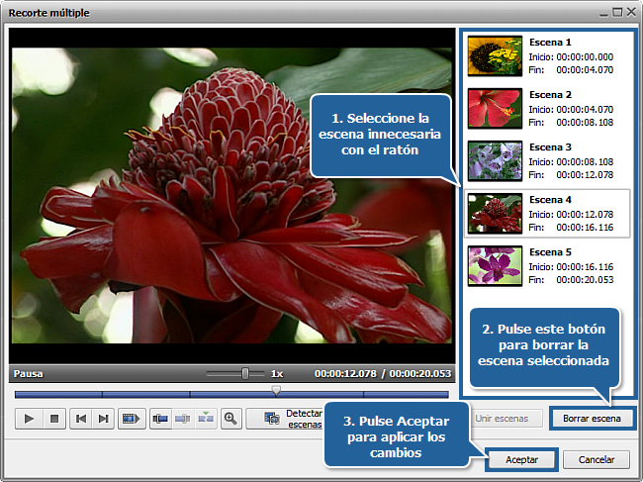
Task: Click the playback speed slider handle
Action: 245,373
